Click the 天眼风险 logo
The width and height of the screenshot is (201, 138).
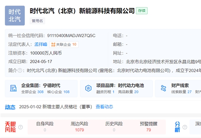click(10, 127)
